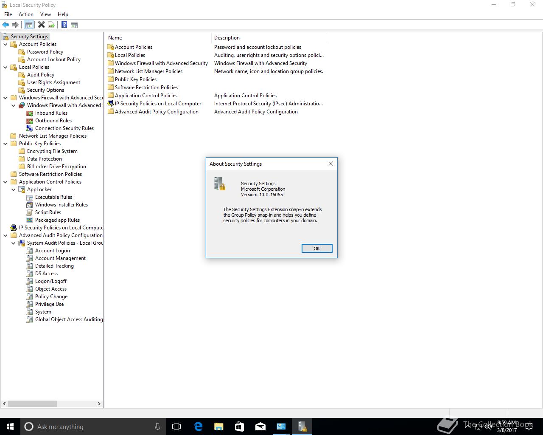This screenshot has width=543, height=435.
Task: Click the Export List toolbar icon
Action: coord(51,25)
